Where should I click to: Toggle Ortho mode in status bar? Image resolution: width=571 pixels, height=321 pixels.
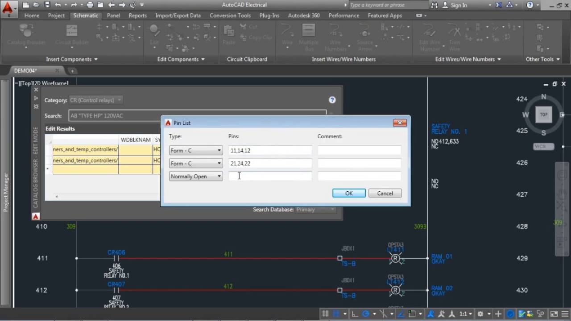click(355, 314)
